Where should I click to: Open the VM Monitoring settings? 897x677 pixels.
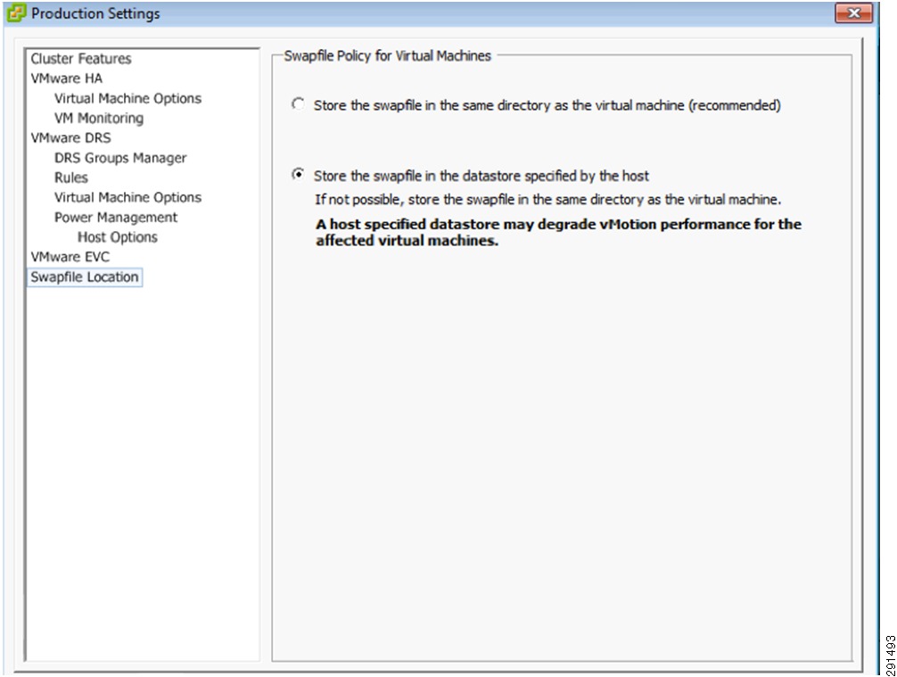tap(98, 118)
